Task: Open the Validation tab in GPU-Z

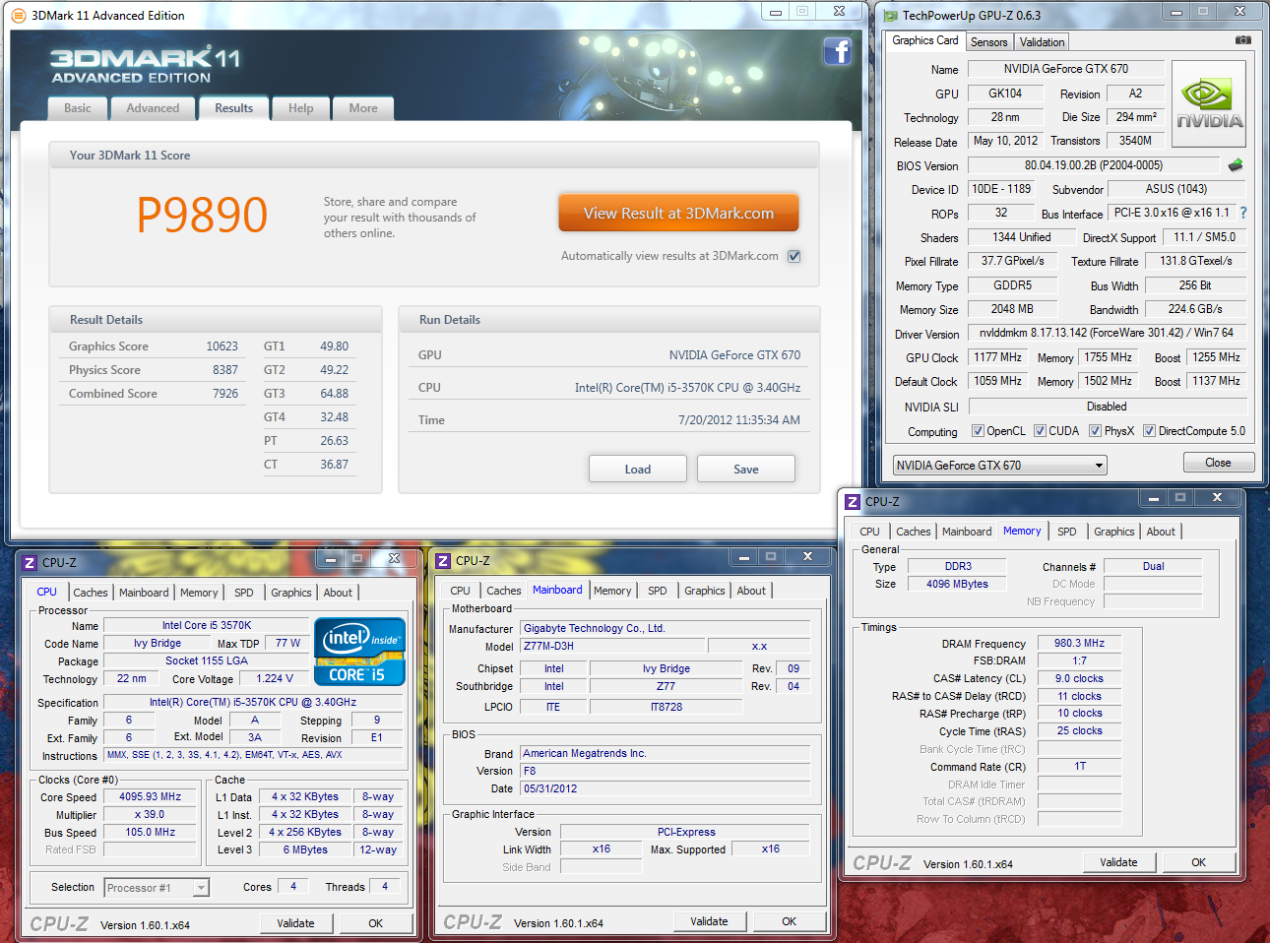Action: [x=1042, y=42]
